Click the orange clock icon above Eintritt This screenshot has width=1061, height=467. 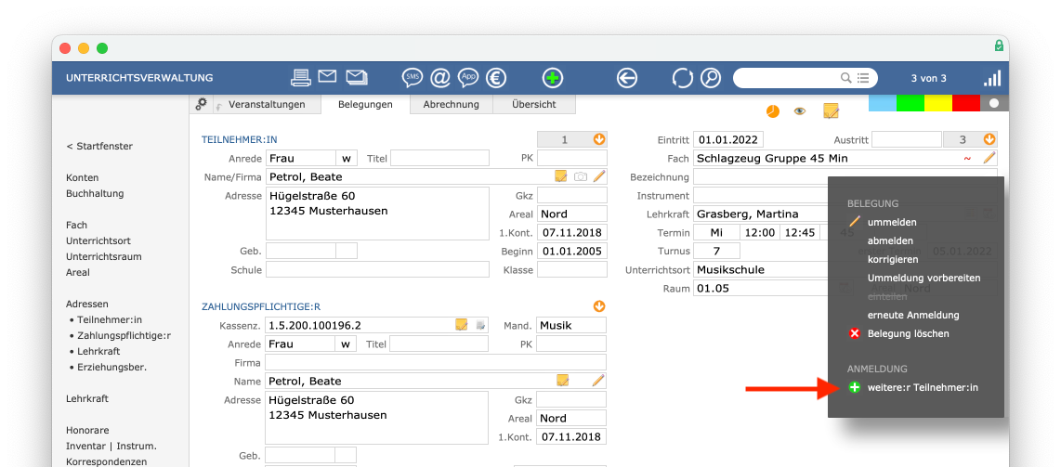click(x=772, y=110)
